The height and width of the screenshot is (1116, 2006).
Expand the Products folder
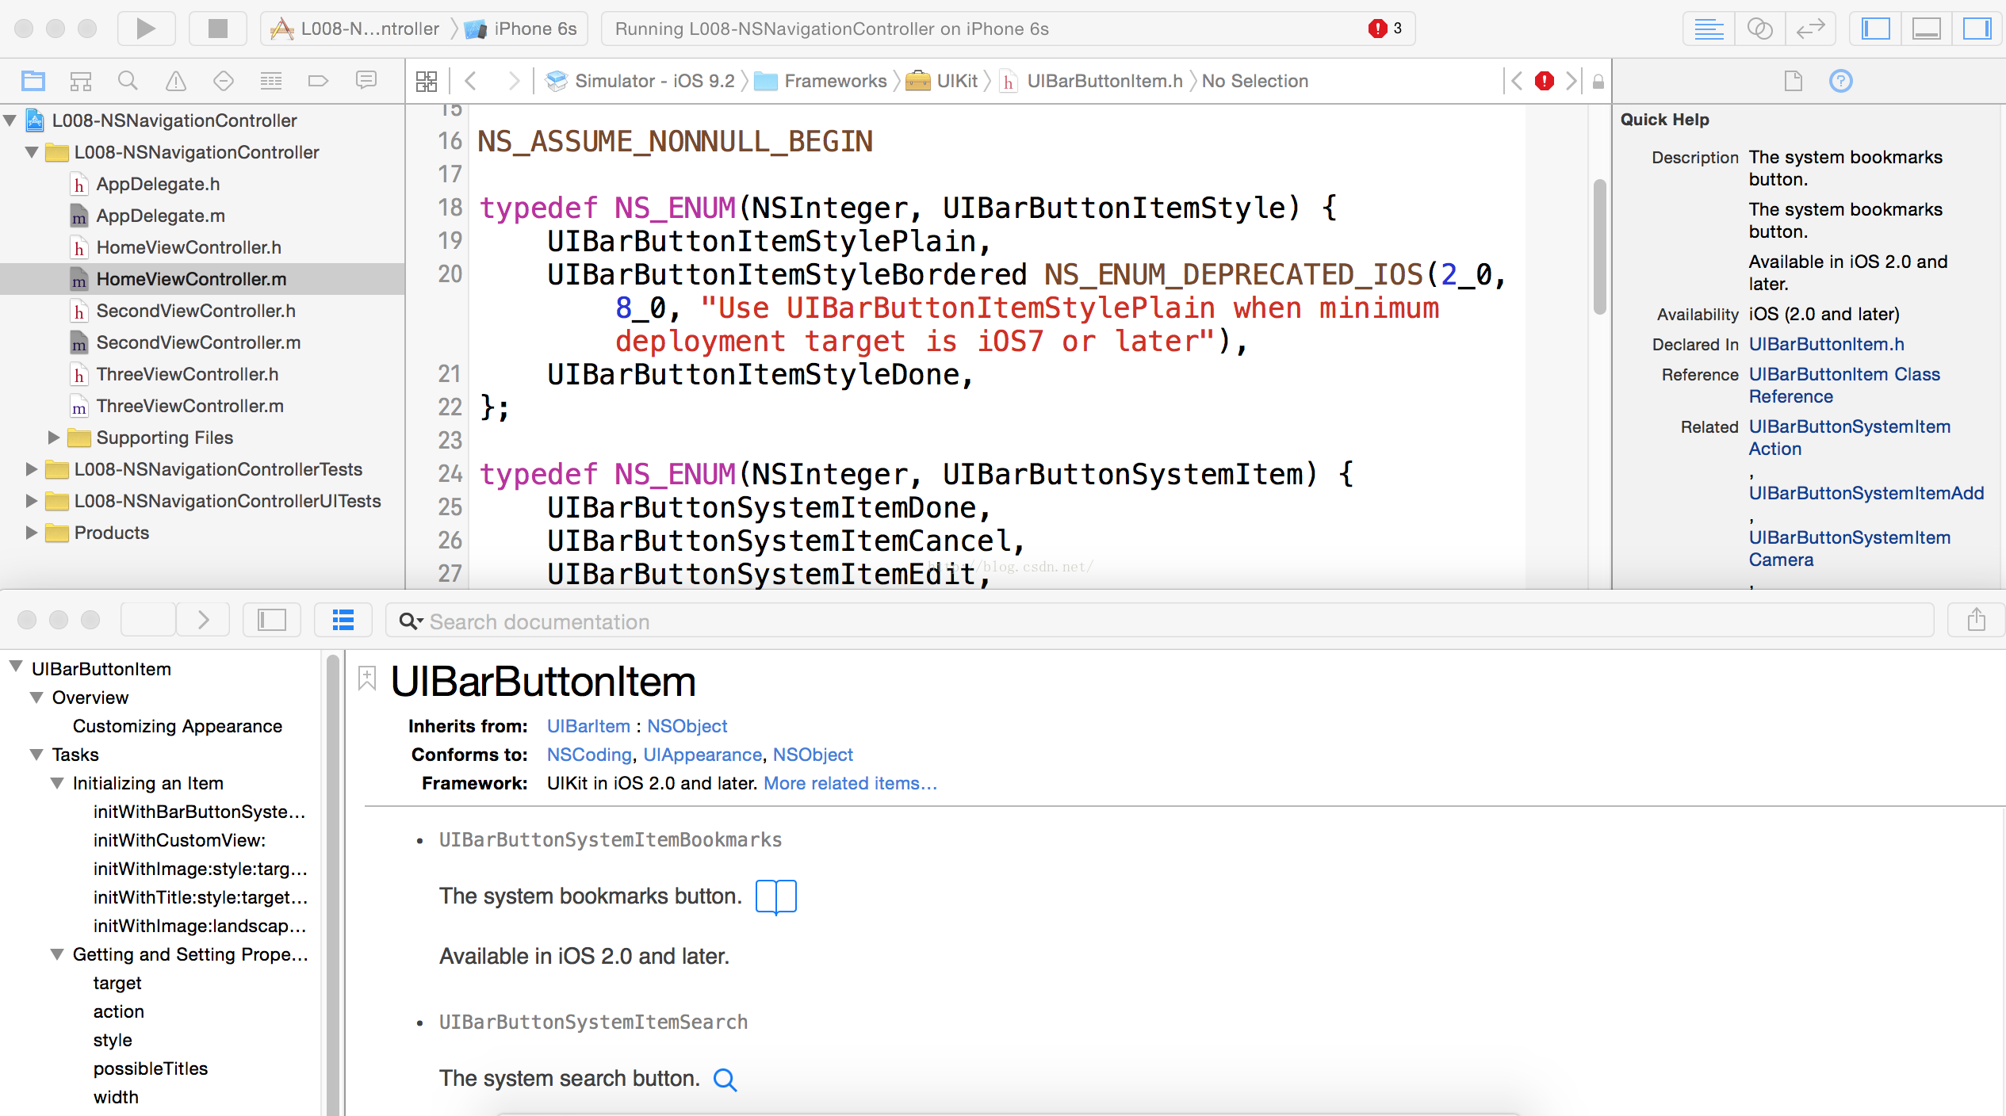[x=31, y=533]
